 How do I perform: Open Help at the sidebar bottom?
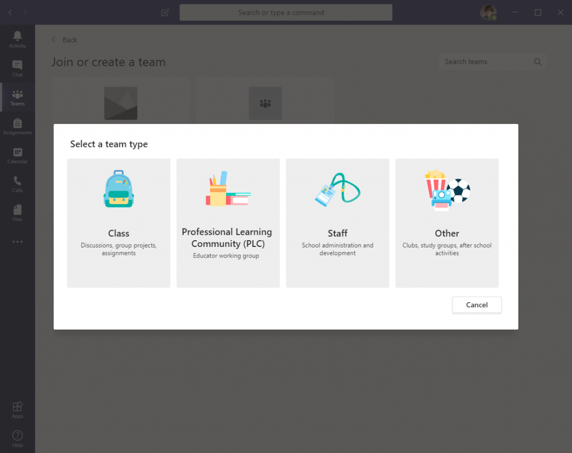(17, 438)
